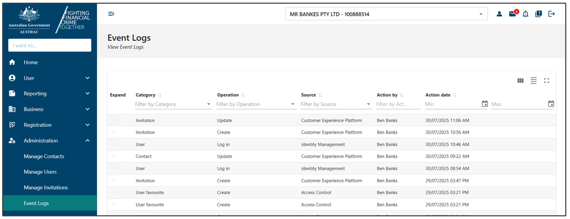Open the MR BANKES PTY LTD entity dropdown

pos(386,14)
